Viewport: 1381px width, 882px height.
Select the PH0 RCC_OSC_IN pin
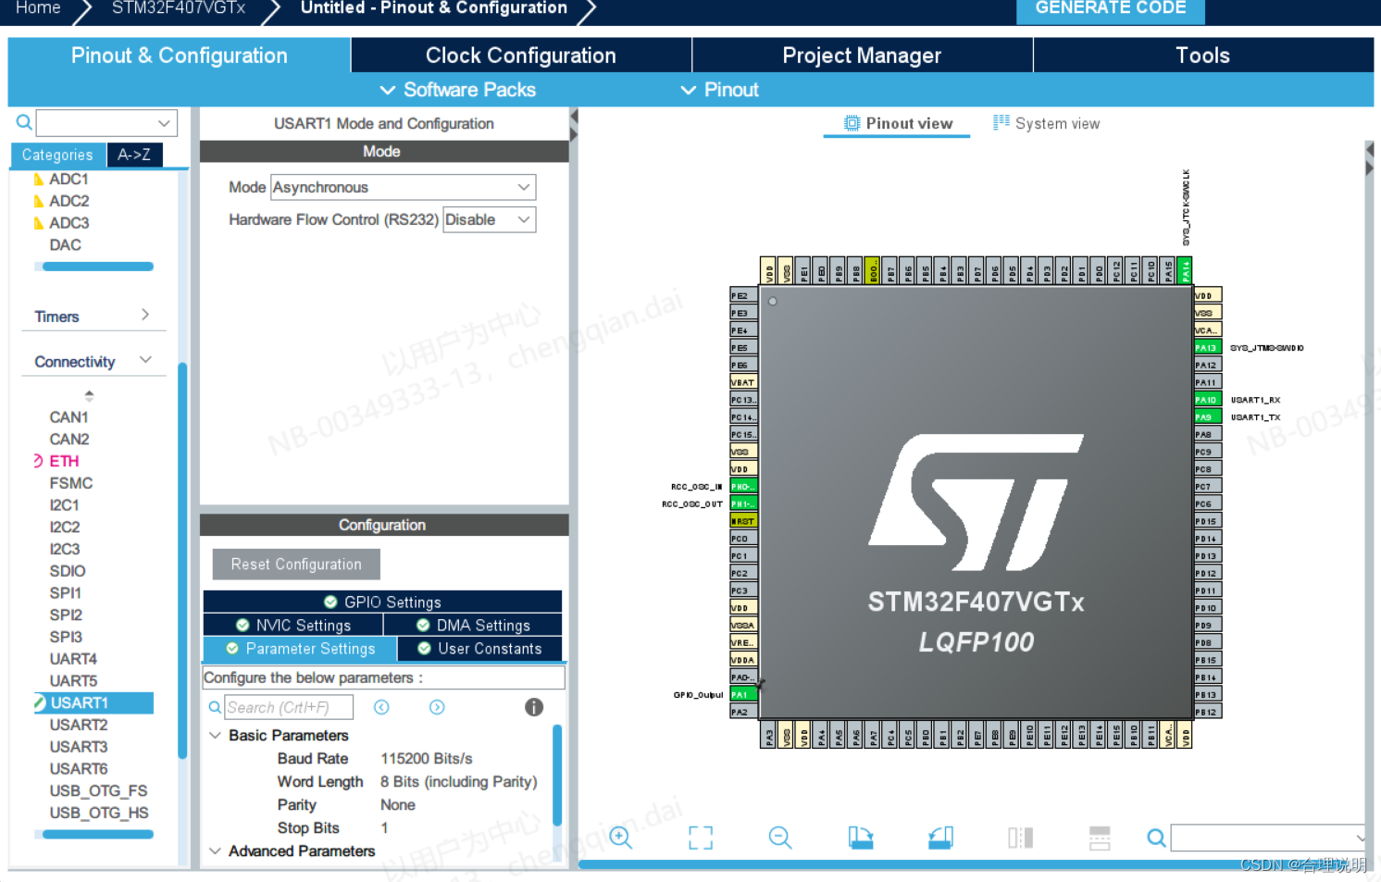pos(743,486)
